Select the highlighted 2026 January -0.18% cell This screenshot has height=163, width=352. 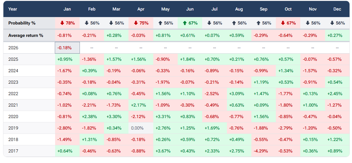[67, 48]
